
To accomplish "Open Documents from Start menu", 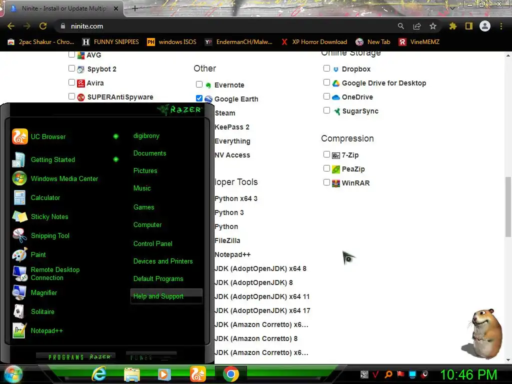I will pos(149,153).
